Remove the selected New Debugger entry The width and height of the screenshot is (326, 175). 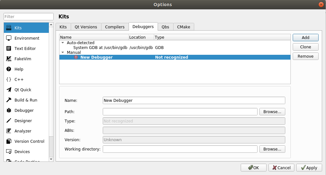click(x=305, y=56)
